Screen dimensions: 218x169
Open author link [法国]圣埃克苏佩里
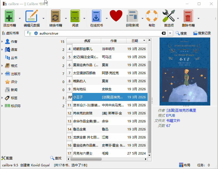[x=181, y=110]
